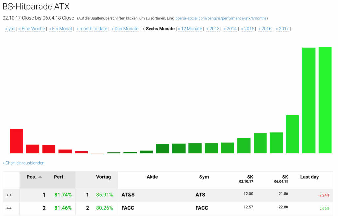The height and width of the screenshot is (216, 338).
Task: Sort table by Perf. column
Action: pos(59,177)
